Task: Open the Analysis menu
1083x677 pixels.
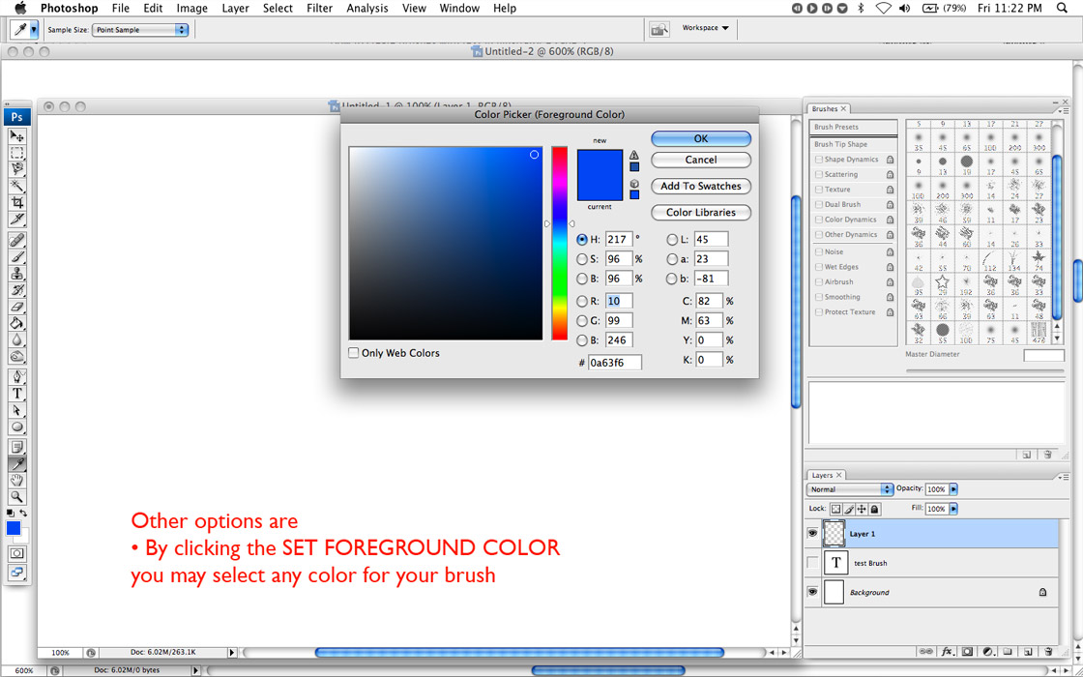Action: [x=366, y=9]
